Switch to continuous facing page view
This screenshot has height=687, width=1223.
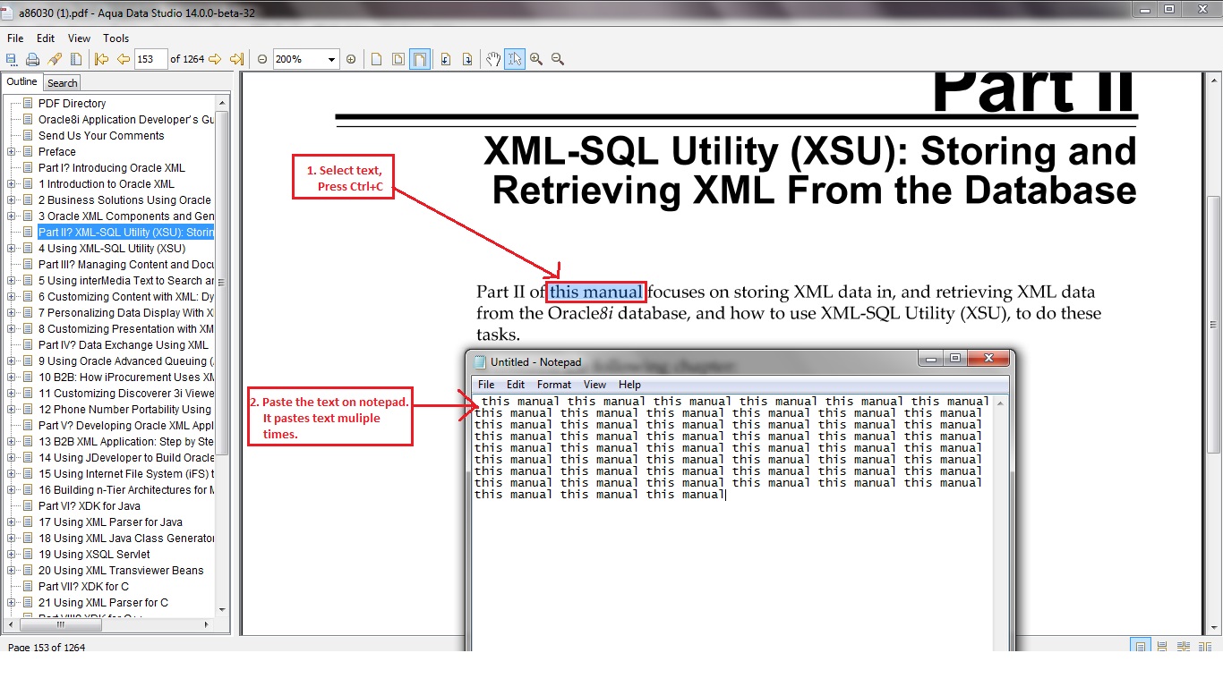point(1183,647)
